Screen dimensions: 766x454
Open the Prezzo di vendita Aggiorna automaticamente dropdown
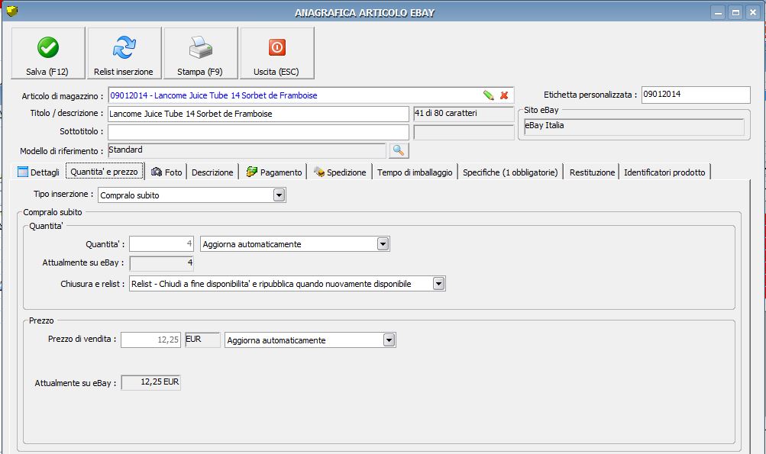(x=389, y=340)
